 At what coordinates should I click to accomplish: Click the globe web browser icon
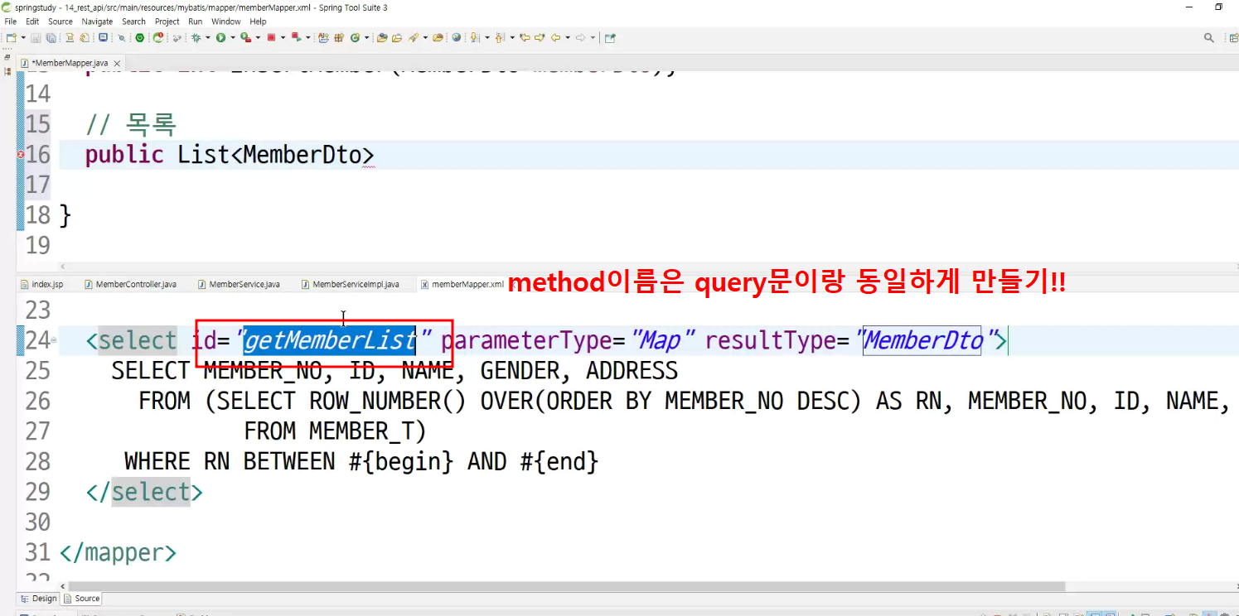click(456, 37)
